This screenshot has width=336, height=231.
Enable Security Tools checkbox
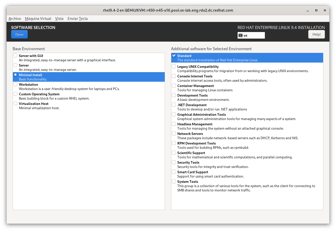174,162
